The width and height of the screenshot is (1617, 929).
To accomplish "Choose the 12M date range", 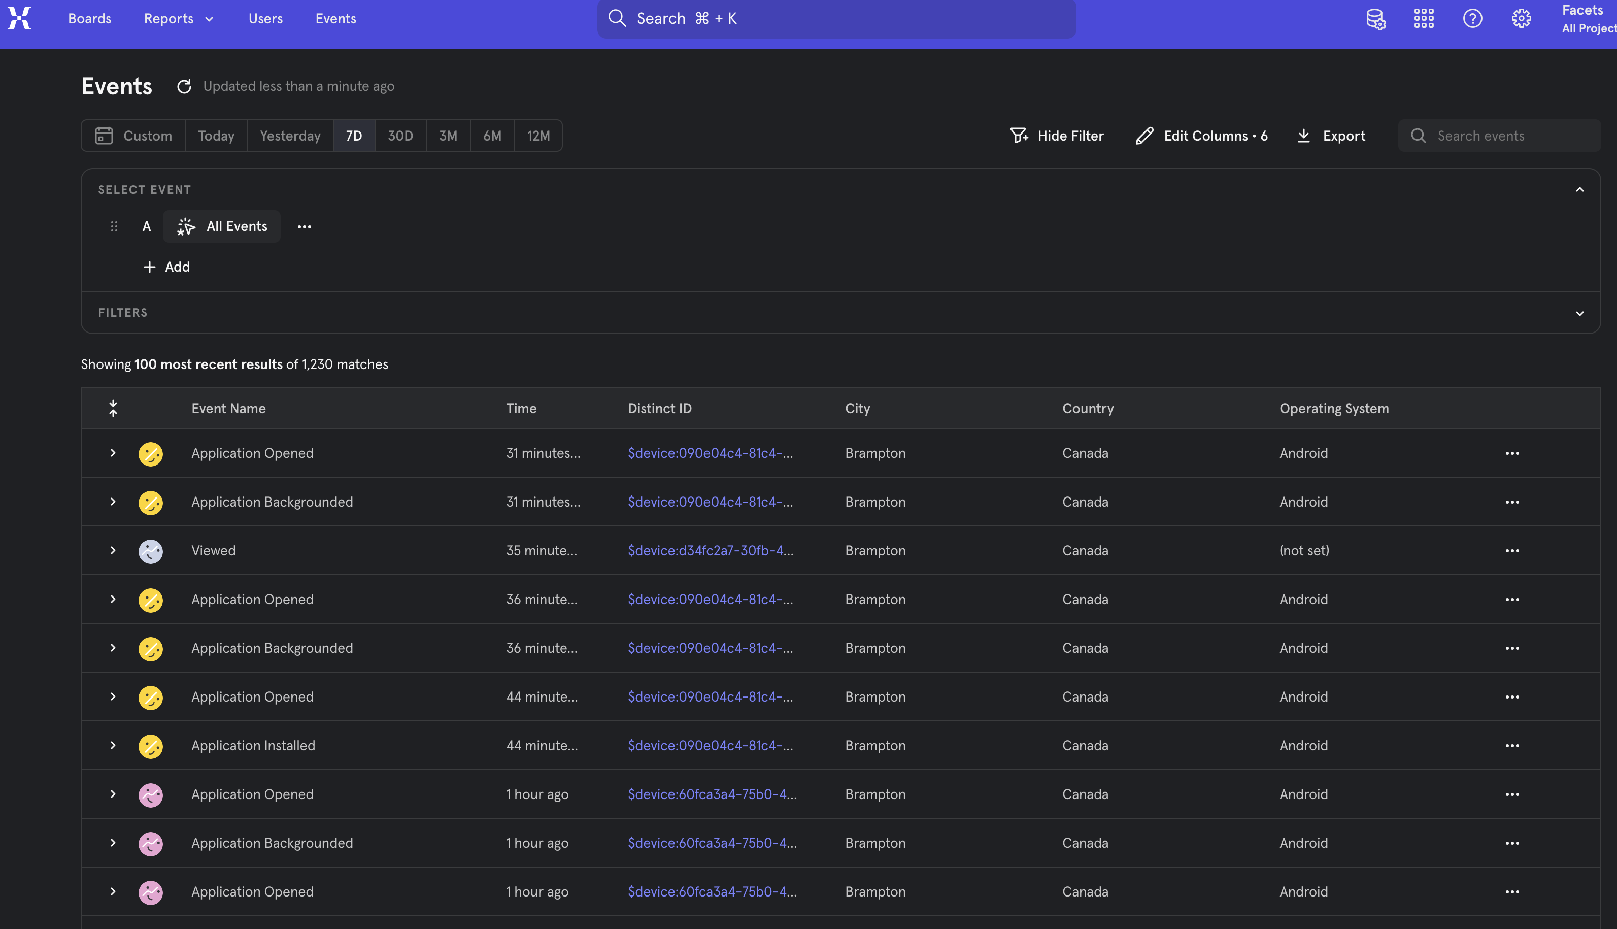I will click(537, 136).
